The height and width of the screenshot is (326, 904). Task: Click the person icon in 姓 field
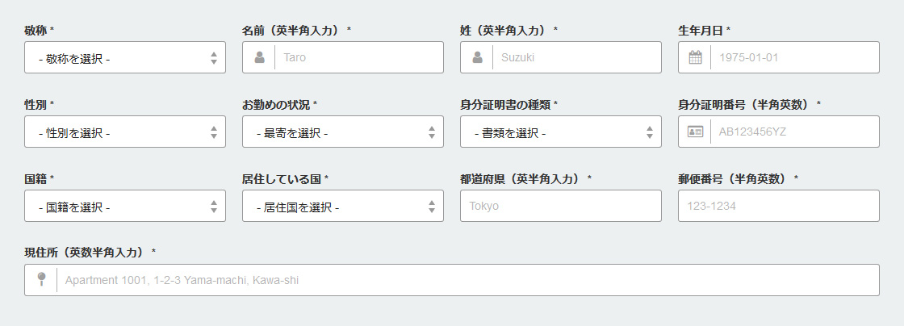tap(477, 57)
